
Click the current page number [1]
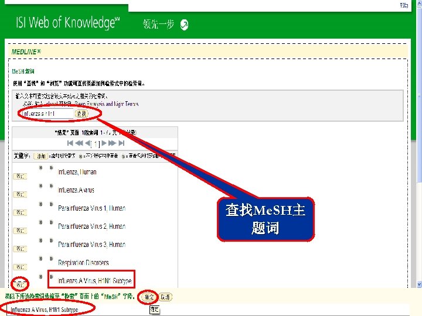(x=96, y=144)
